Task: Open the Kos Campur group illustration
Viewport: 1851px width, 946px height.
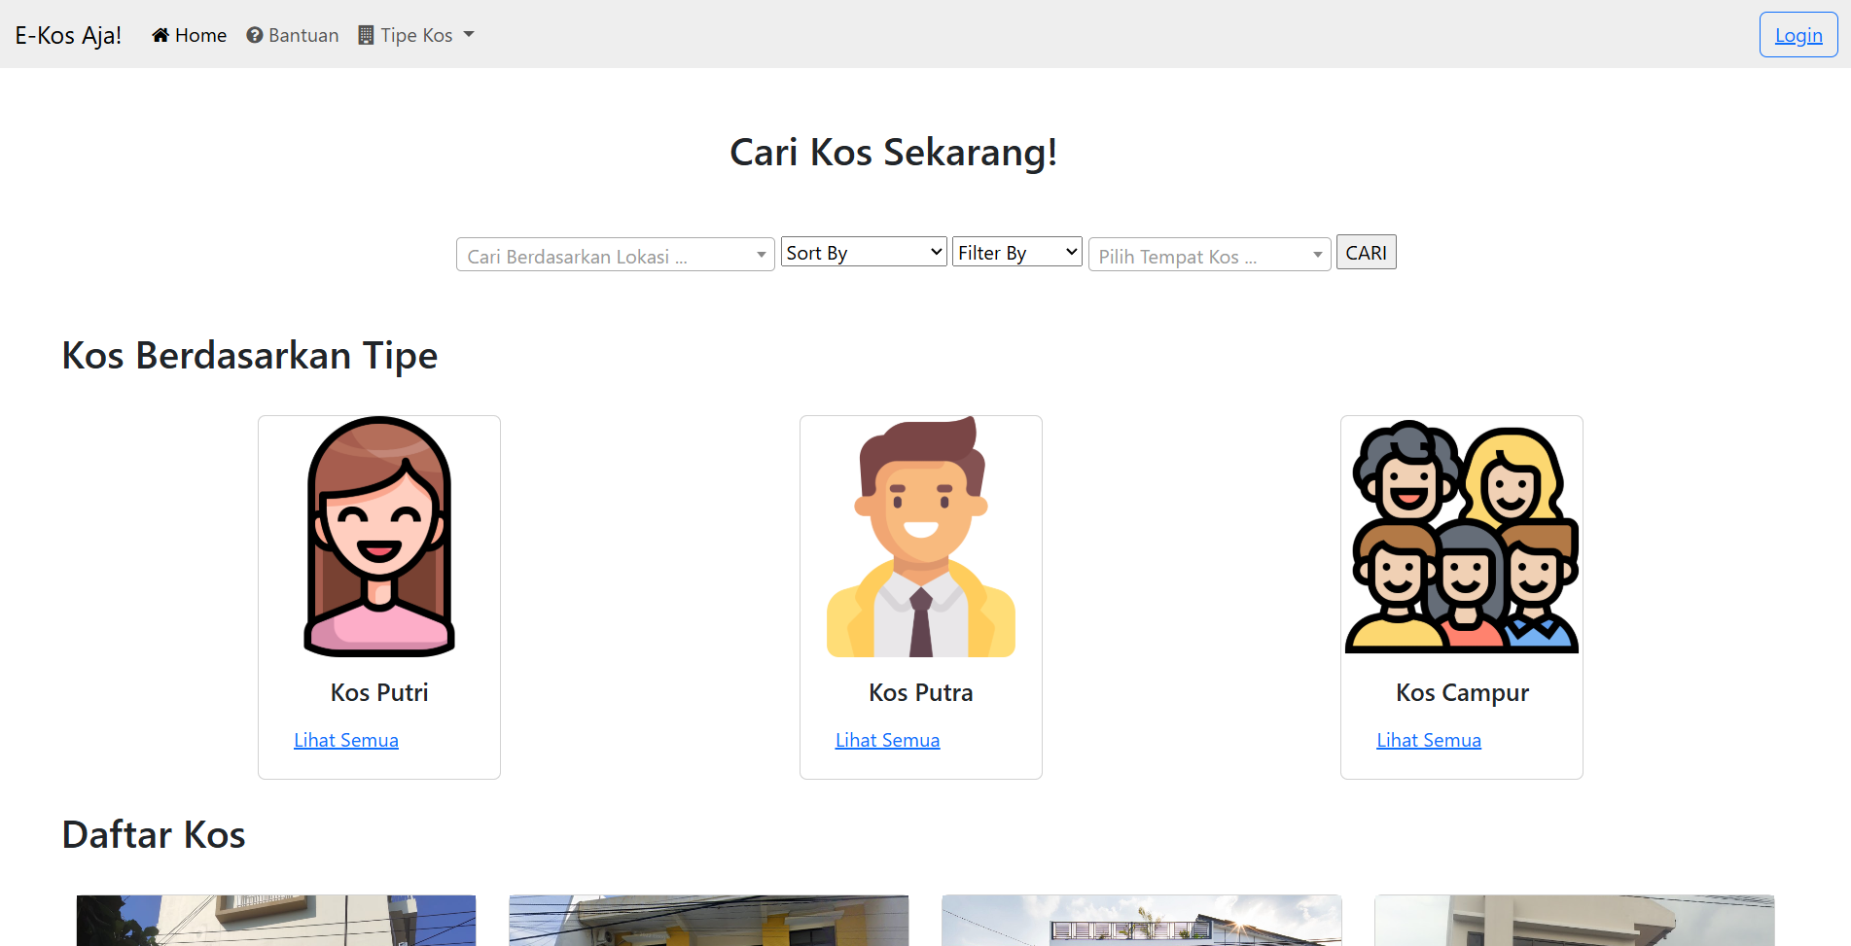Action: point(1462,537)
